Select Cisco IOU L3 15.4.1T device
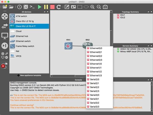 (29, 26)
